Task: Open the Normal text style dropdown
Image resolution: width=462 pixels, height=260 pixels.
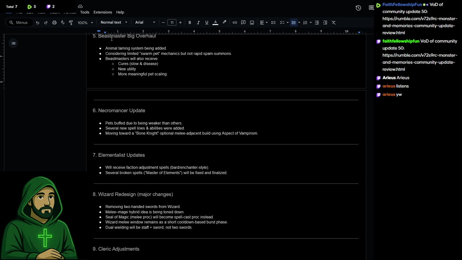Action: (x=114, y=22)
